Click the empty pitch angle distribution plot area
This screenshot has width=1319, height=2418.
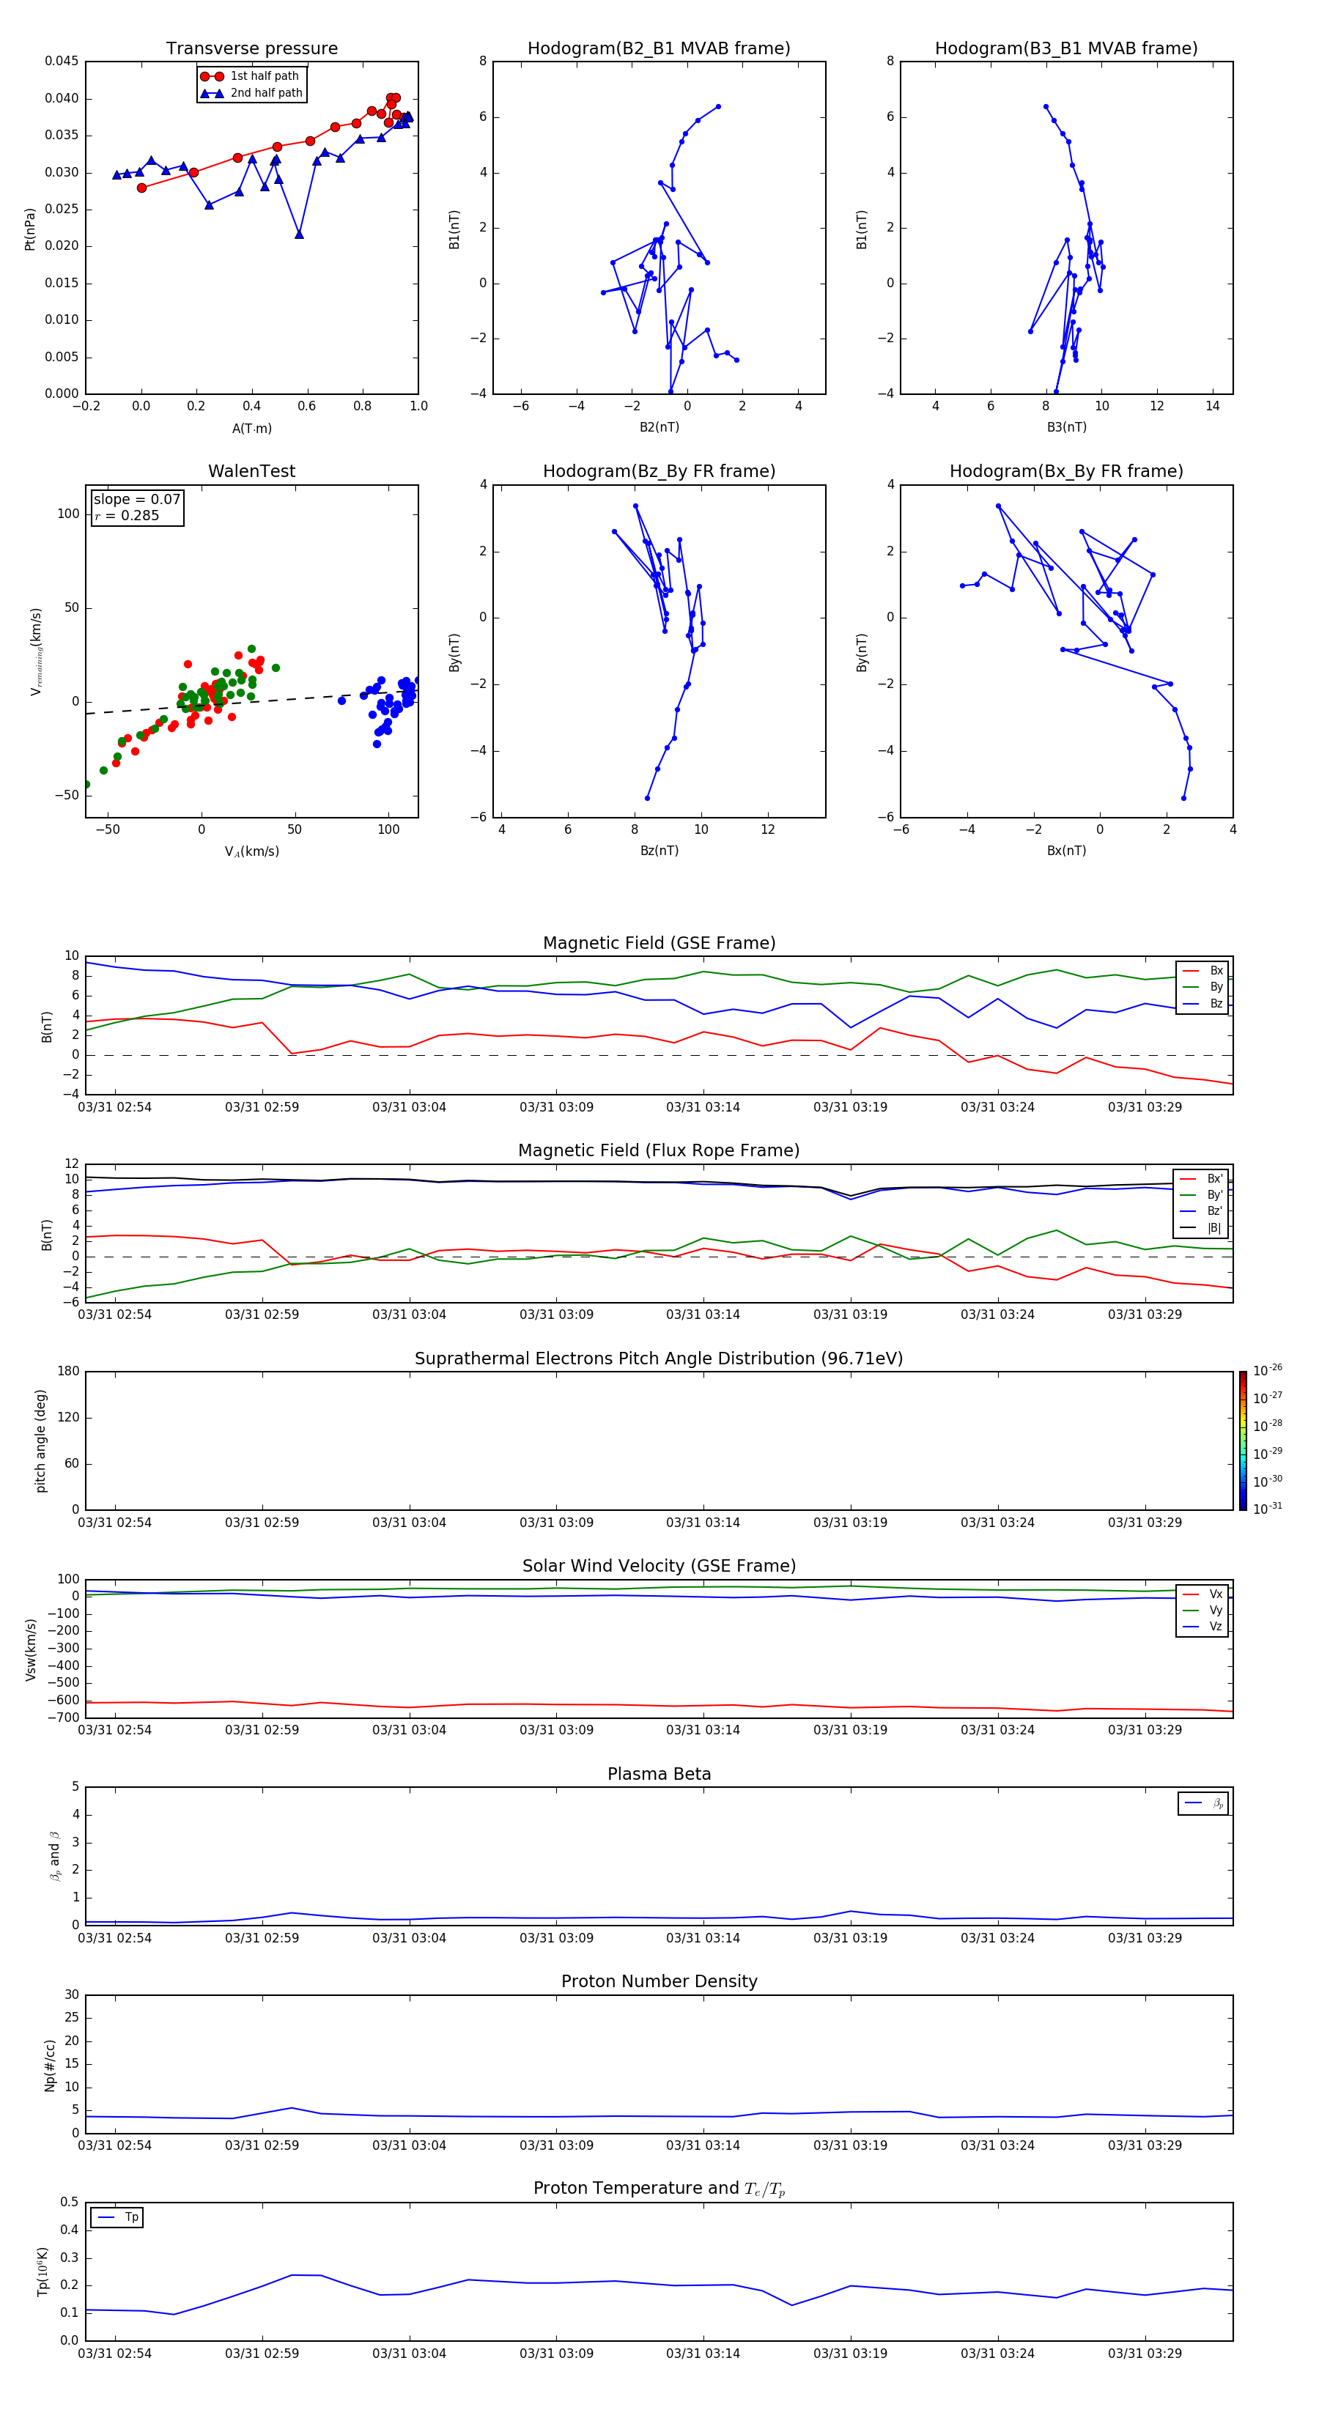click(x=659, y=1441)
